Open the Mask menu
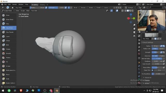Viewport: 166px width, 93px height. pyautogui.click(x=28, y=11)
